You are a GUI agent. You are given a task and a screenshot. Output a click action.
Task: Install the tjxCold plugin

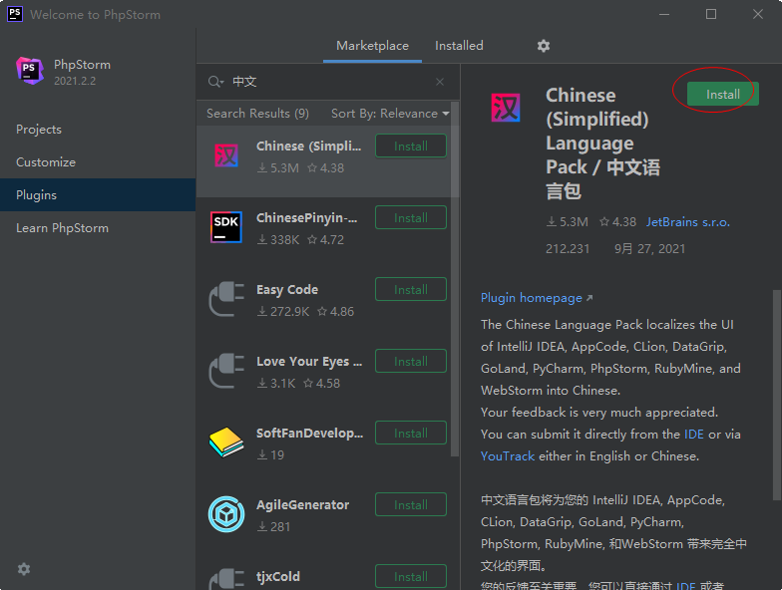(x=411, y=576)
